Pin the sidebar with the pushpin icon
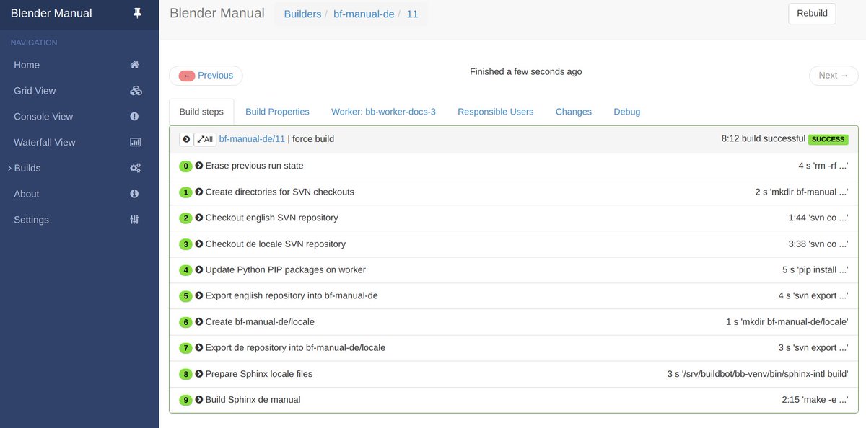Viewport: 866px width, 428px height. pos(137,13)
